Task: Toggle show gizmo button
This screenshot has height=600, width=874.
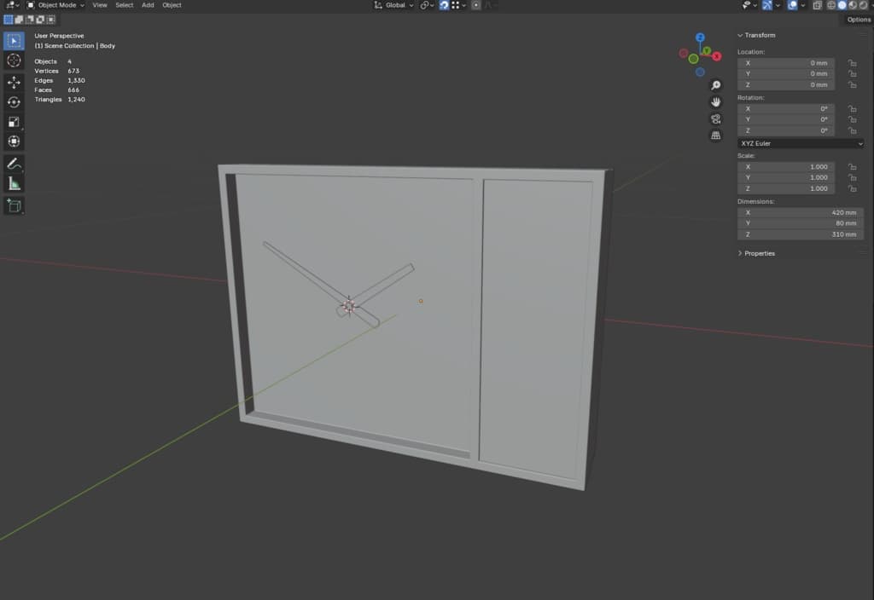Action: 767,5
